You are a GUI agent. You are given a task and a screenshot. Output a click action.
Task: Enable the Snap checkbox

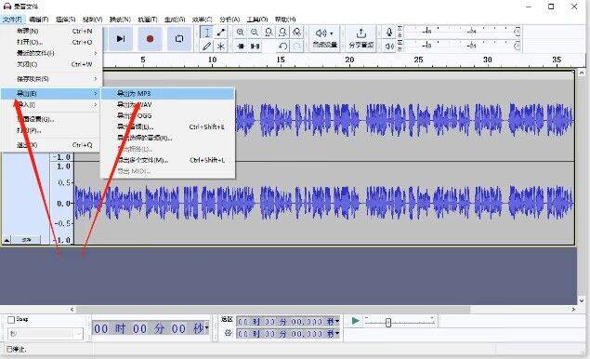pyautogui.click(x=11, y=319)
